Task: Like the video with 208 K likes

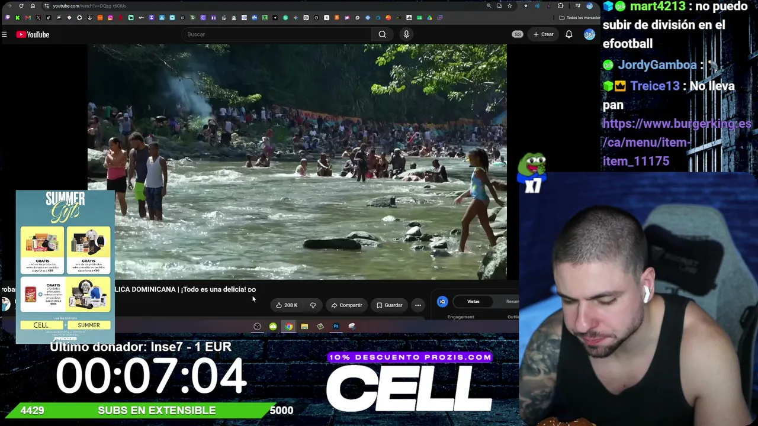Action: coord(287,305)
